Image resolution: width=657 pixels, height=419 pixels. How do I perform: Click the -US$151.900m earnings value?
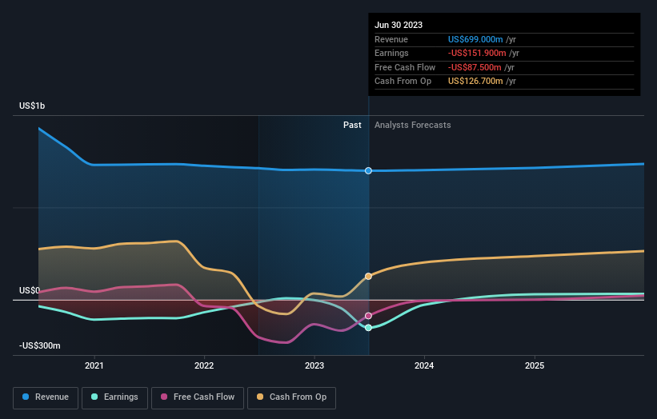point(477,53)
